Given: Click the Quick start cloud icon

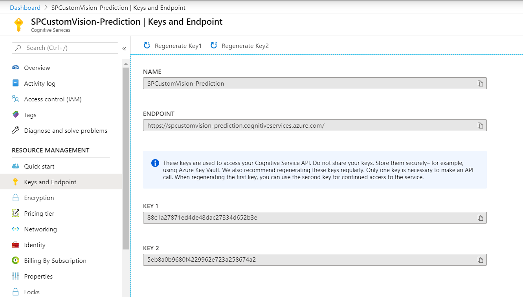Looking at the screenshot, I should click(x=16, y=166).
